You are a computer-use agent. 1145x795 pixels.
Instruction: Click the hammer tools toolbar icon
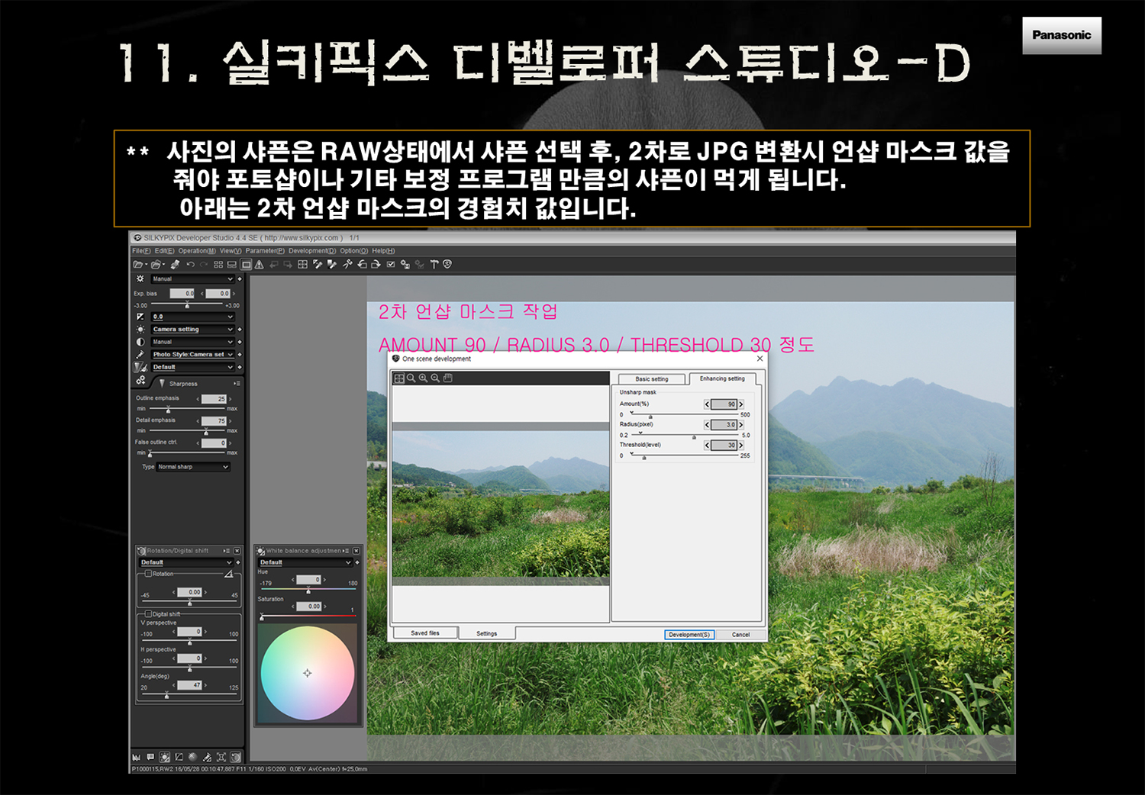[x=434, y=265]
